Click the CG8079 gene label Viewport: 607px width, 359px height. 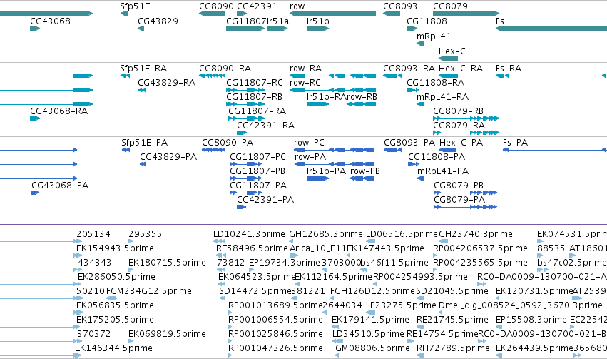point(450,6)
